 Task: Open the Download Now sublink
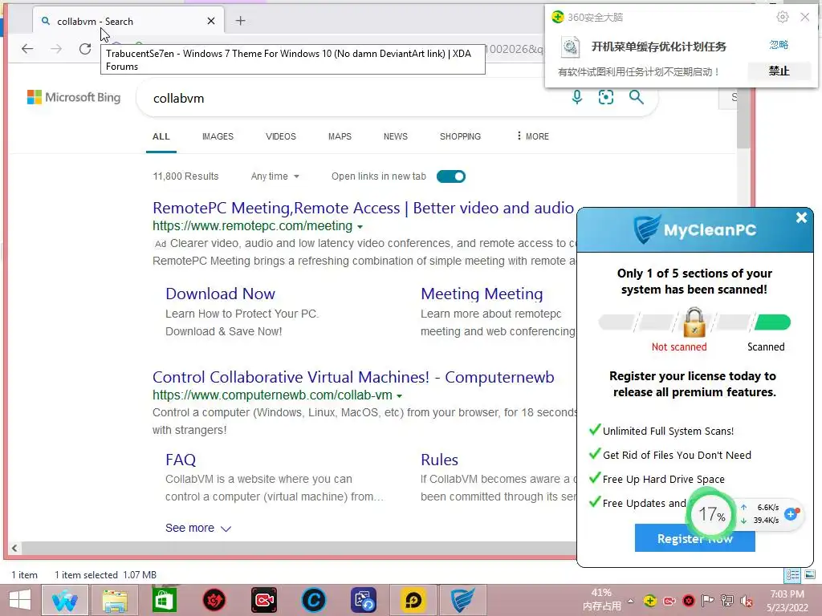[x=220, y=294]
